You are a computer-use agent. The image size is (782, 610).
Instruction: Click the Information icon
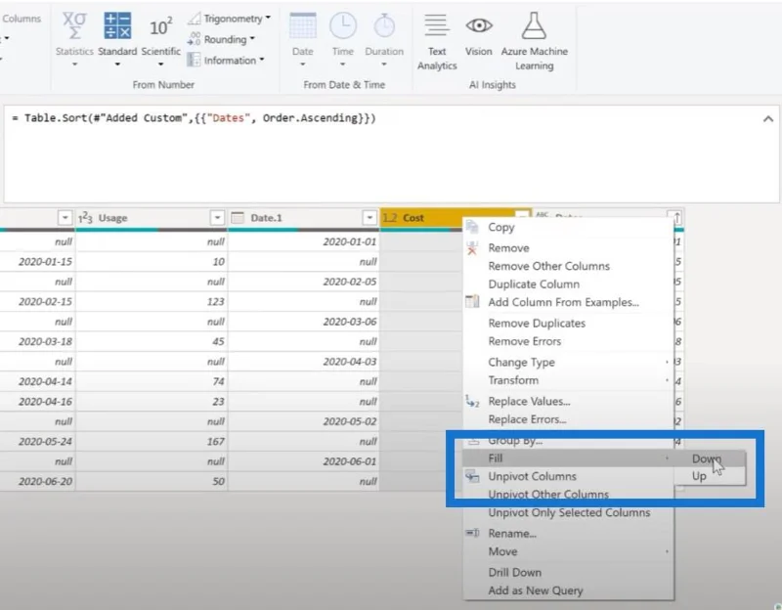(x=194, y=60)
